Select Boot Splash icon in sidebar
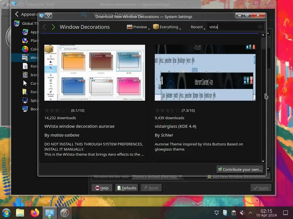Screen dimensions: 293x219 pyautogui.click(x=25, y=109)
